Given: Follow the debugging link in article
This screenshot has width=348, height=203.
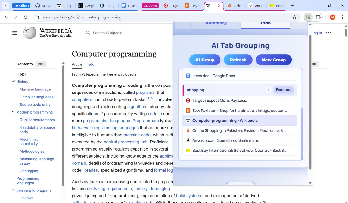Looking at the screenshot, I should tap(160, 189).
